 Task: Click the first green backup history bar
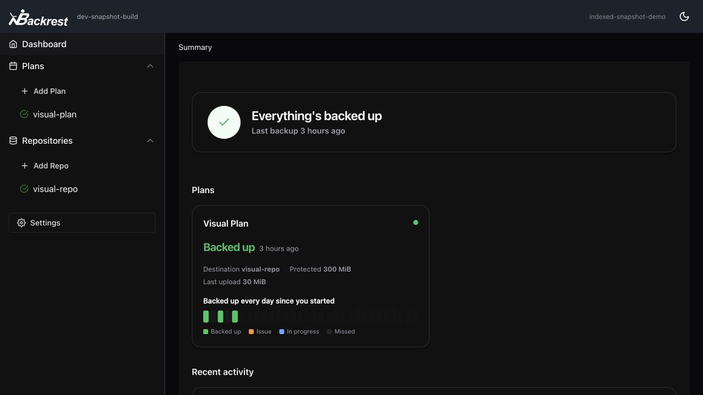tap(206, 317)
